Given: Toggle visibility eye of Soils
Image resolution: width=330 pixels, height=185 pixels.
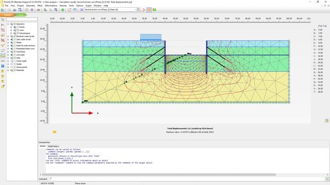Looking at the screenshot, I should (x=12, y=58).
